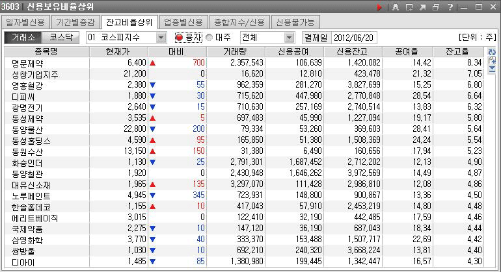The height and width of the screenshot is (272, 501).
Task: Click 동양철관 credit balance 3,972,569
Action: (x=364, y=173)
